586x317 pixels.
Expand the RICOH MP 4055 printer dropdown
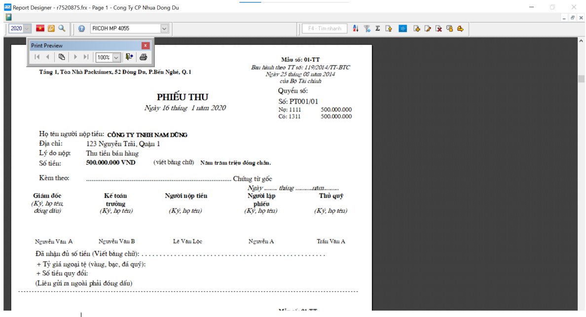tap(164, 29)
